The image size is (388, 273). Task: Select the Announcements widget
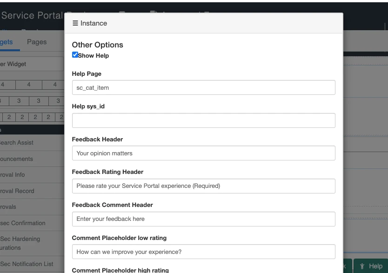[x=16, y=159]
